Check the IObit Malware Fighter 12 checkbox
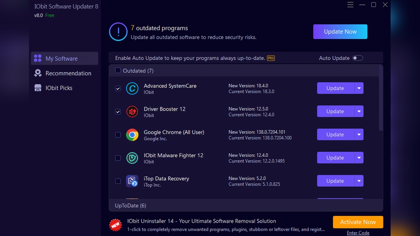 click(118, 158)
